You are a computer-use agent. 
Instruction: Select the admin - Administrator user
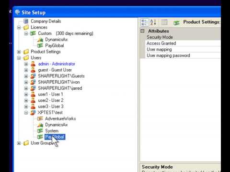pos(57,64)
